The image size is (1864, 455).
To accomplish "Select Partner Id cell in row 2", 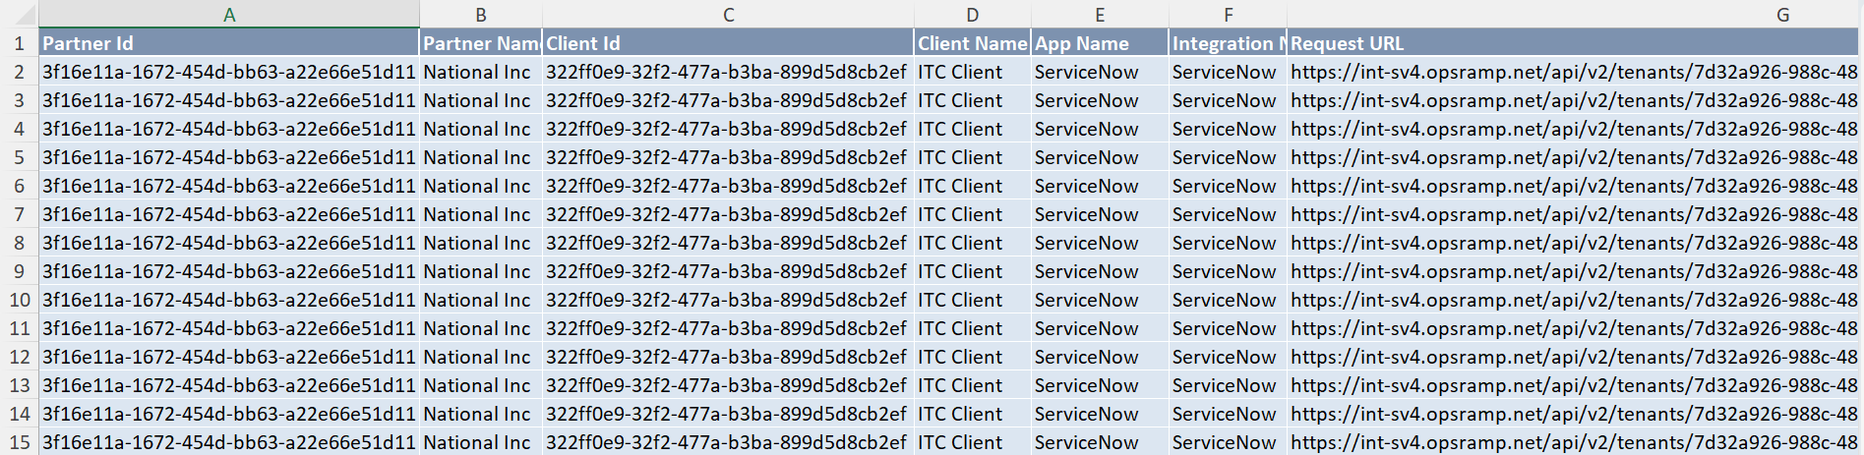I will pos(229,72).
